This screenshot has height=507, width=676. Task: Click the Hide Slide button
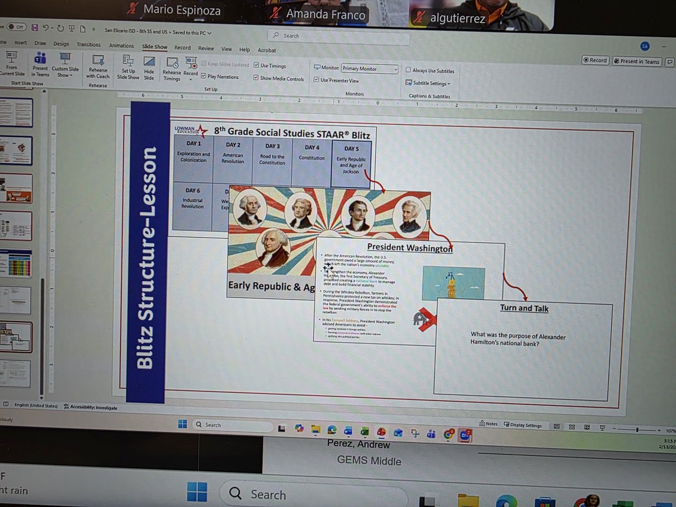[149, 67]
